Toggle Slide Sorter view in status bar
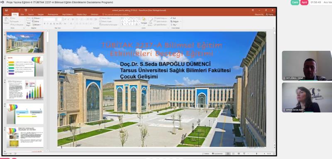This screenshot has height=159, width=332. click(233, 154)
